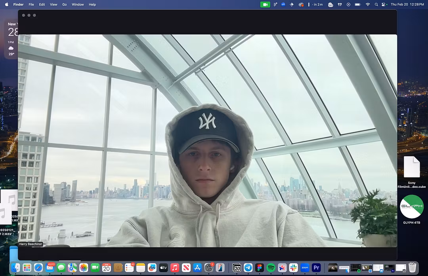Screen dimensions: 428x276
Task: Open the Window menu in menu bar
Action: tap(78, 4)
